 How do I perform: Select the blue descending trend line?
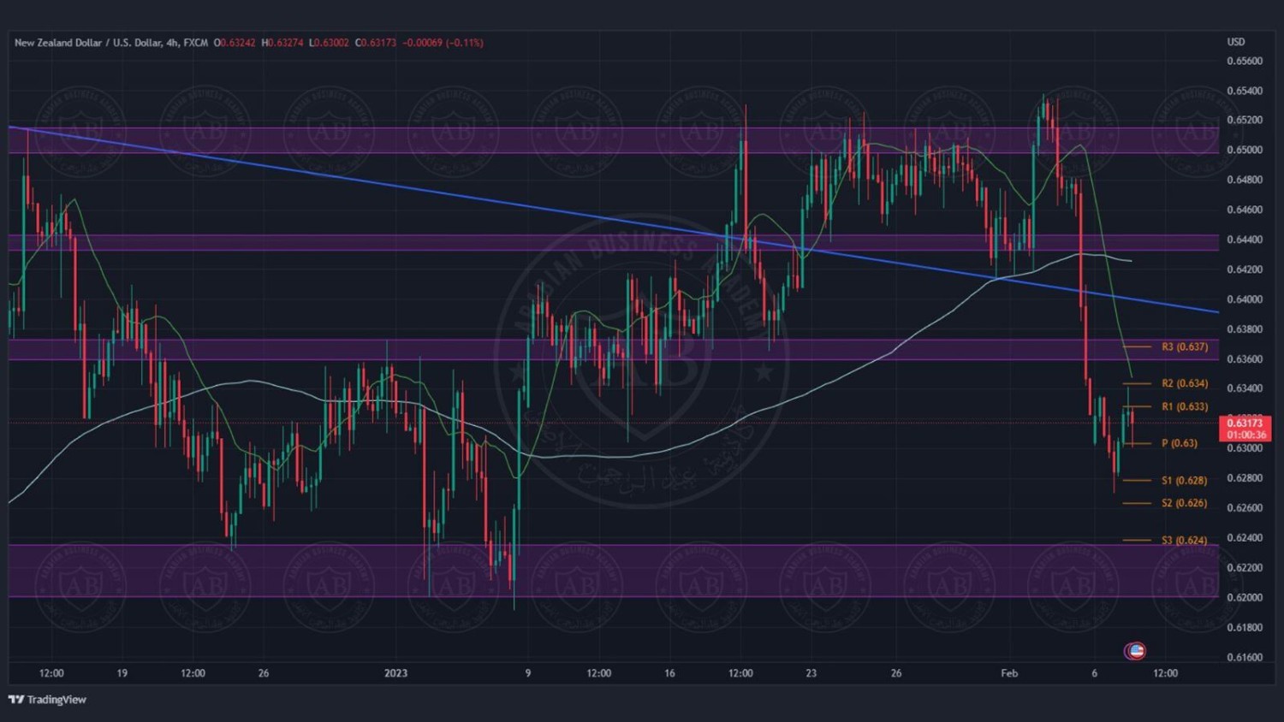pyautogui.click(x=613, y=220)
